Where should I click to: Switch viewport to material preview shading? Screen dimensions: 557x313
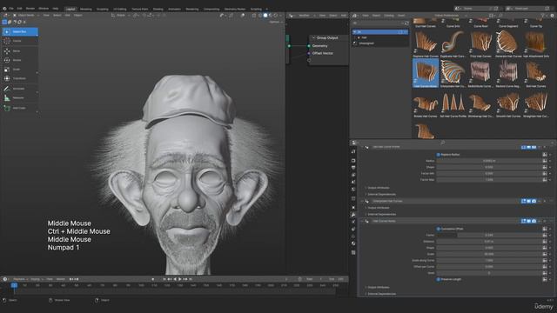click(x=271, y=16)
